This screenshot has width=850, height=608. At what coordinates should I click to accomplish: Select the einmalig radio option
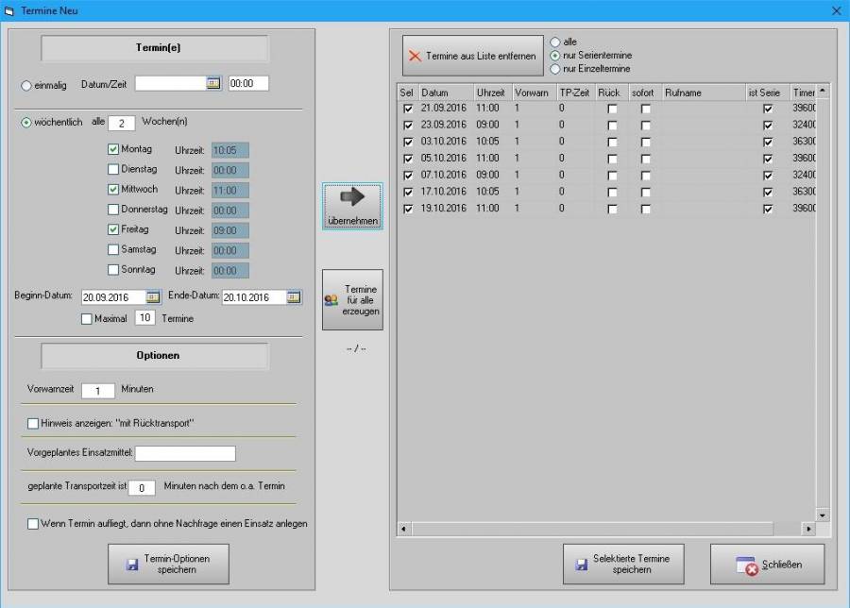click(x=26, y=85)
